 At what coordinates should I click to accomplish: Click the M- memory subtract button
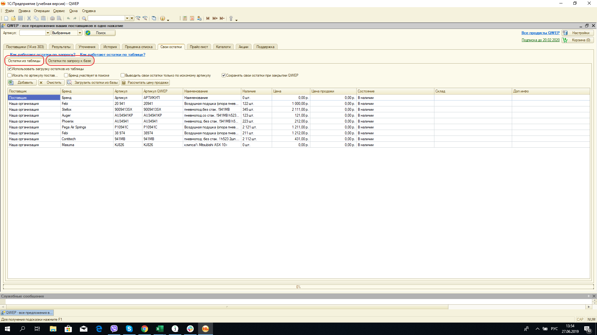pos(222,18)
